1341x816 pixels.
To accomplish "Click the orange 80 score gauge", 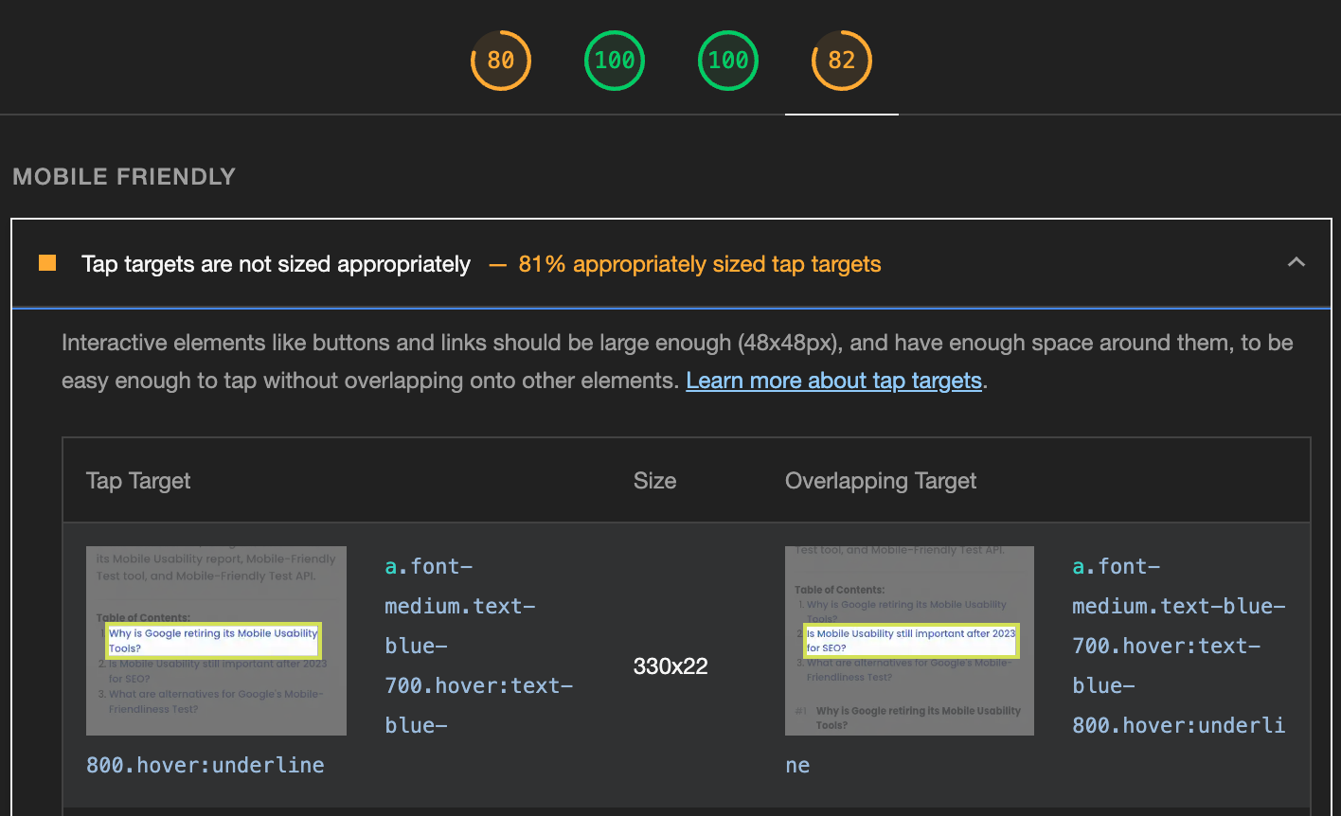I will [x=500, y=61].
